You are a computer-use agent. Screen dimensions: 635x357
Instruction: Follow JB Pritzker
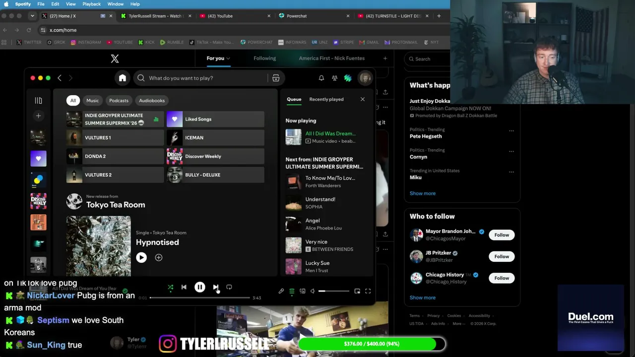pos(502,256)
